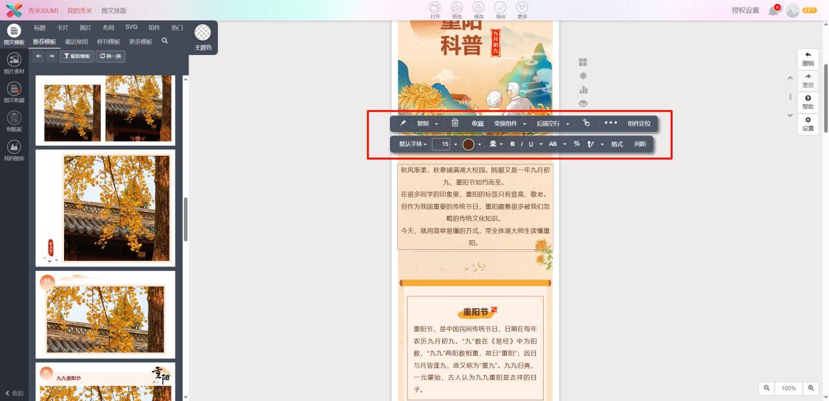Click the 预览 preview icon

(457, 10)
